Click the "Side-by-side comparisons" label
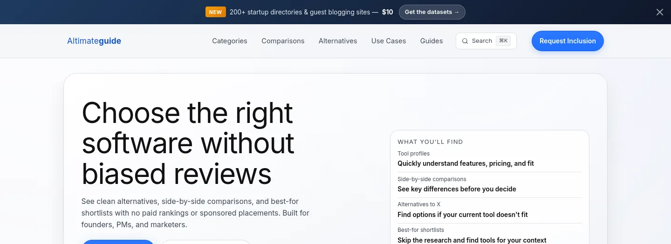The width and height of the screenshot is (671, 244). (x=432, y=179)
